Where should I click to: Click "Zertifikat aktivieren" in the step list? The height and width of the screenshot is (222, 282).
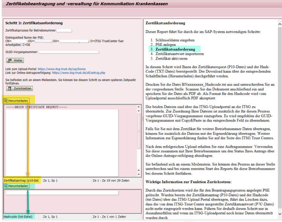171,59
